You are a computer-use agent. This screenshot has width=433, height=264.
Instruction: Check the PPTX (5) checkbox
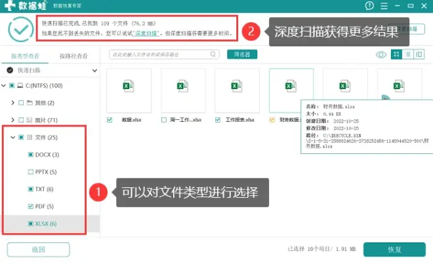pos(31,172)
